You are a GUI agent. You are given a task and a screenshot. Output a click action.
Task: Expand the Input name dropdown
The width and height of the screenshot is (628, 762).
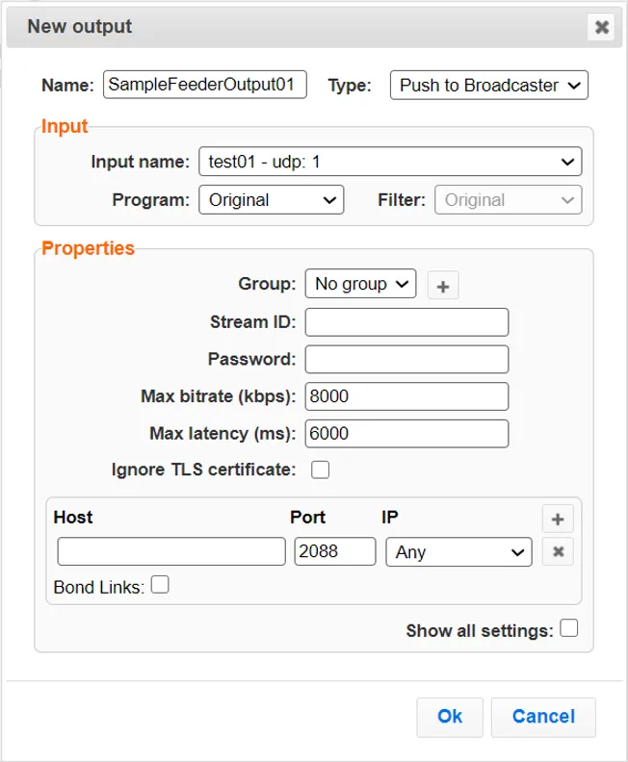tap(389, 163)
